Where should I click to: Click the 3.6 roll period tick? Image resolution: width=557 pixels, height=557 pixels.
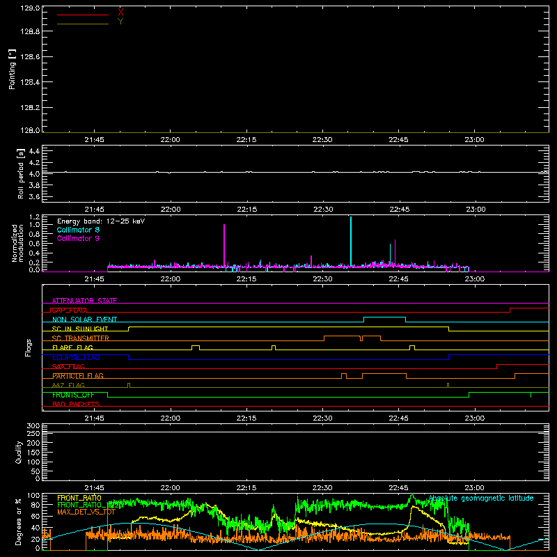point(34,196)
